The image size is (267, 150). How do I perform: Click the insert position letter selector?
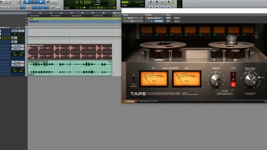click(x=141, y=18)
